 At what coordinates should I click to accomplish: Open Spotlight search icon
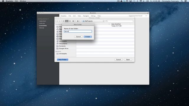[x=182, y=1]
